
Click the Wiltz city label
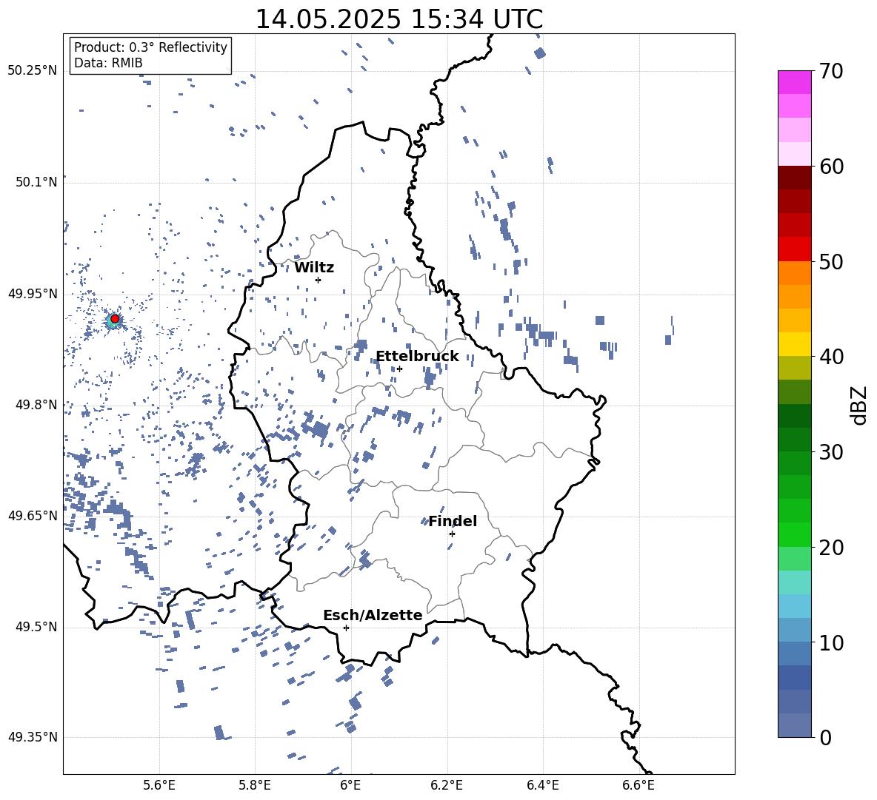pos(314,268)
